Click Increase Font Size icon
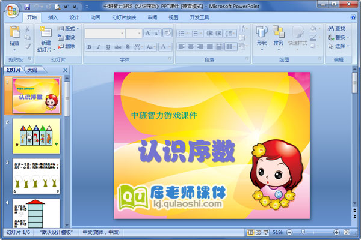Screen dimensions: 361x240 pyautogui.click(x=147, y=34)
